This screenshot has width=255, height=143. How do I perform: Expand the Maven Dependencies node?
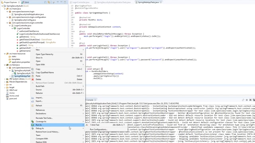(5, 82)
